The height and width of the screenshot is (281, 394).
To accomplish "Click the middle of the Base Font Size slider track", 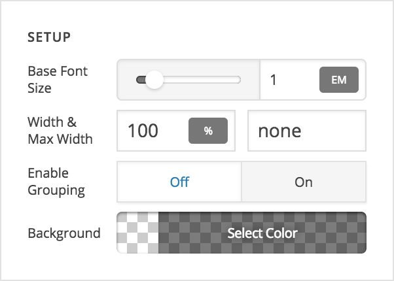I will (188, 80).
